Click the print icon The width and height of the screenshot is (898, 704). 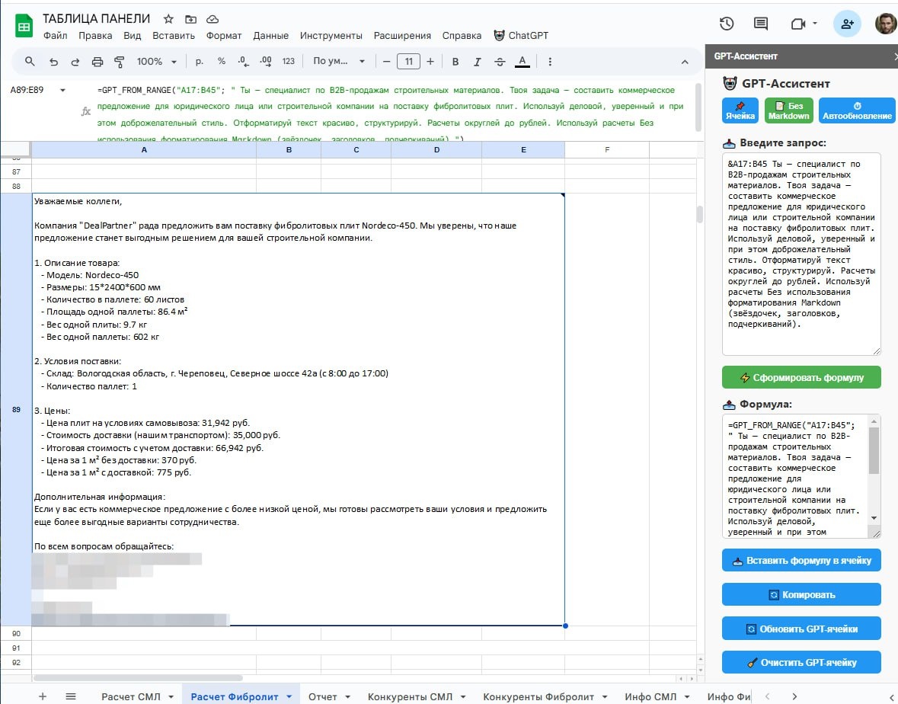click(x=97, y=61)
